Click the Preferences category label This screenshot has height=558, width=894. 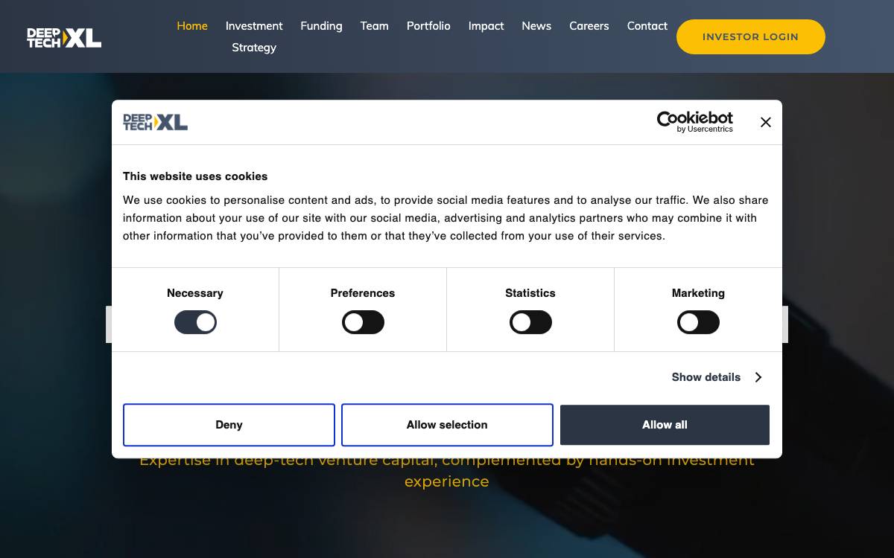(363, 293)
